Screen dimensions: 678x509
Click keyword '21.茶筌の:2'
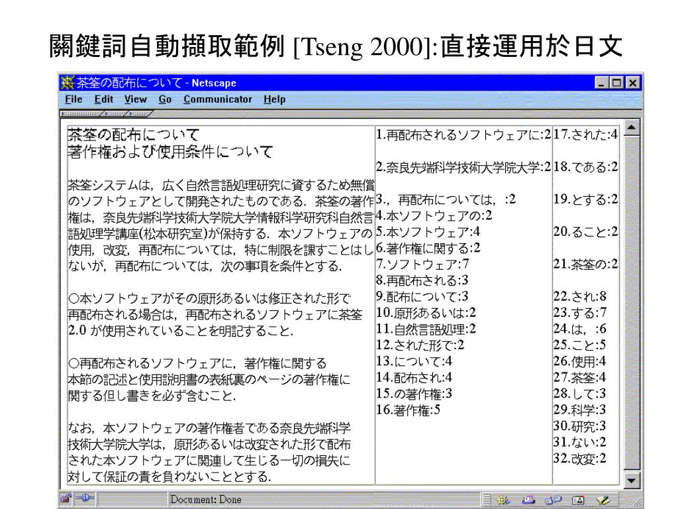585,264
